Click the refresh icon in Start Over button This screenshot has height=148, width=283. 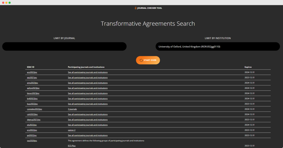tap(141, 60)
